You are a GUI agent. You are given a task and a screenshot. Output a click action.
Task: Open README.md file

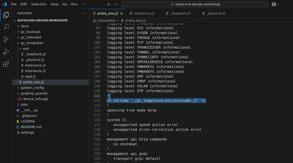coord(50,127)
